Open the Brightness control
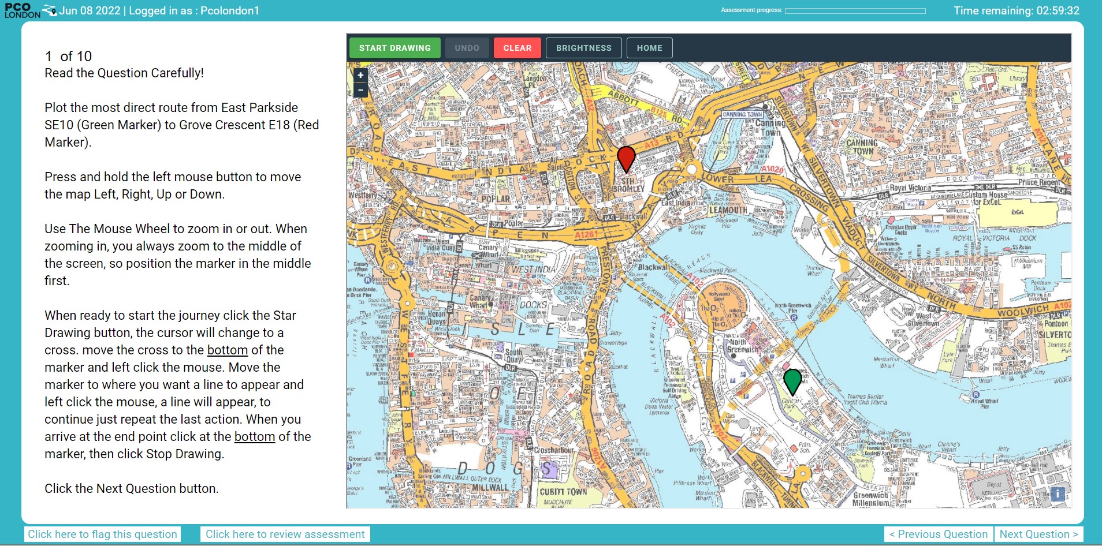Screen dimensions: 1102x546 click(583, 48)
